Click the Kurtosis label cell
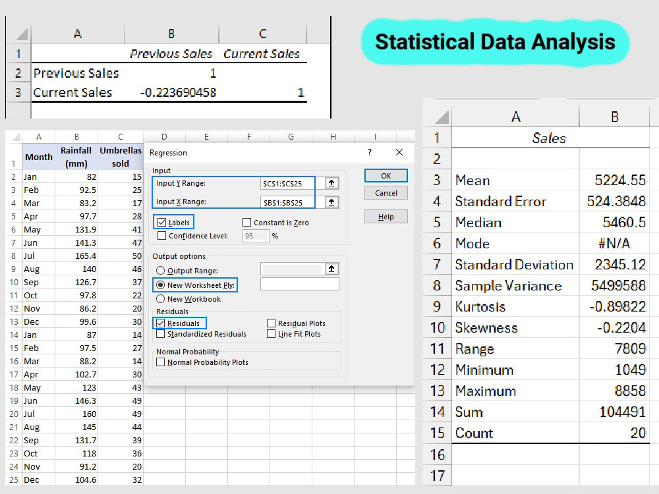Screen dimensions: 659x494 (516, 307)
